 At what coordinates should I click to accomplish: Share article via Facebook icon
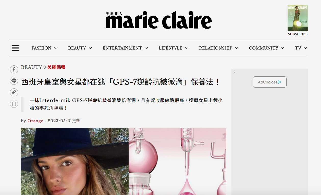click(14, 69)
